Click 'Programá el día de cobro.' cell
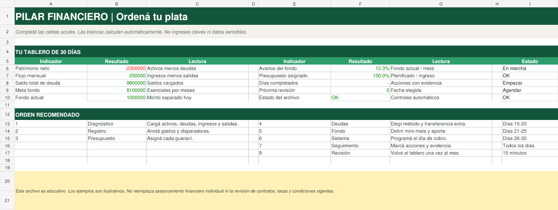558x210 pixels. tap(441, 139)
